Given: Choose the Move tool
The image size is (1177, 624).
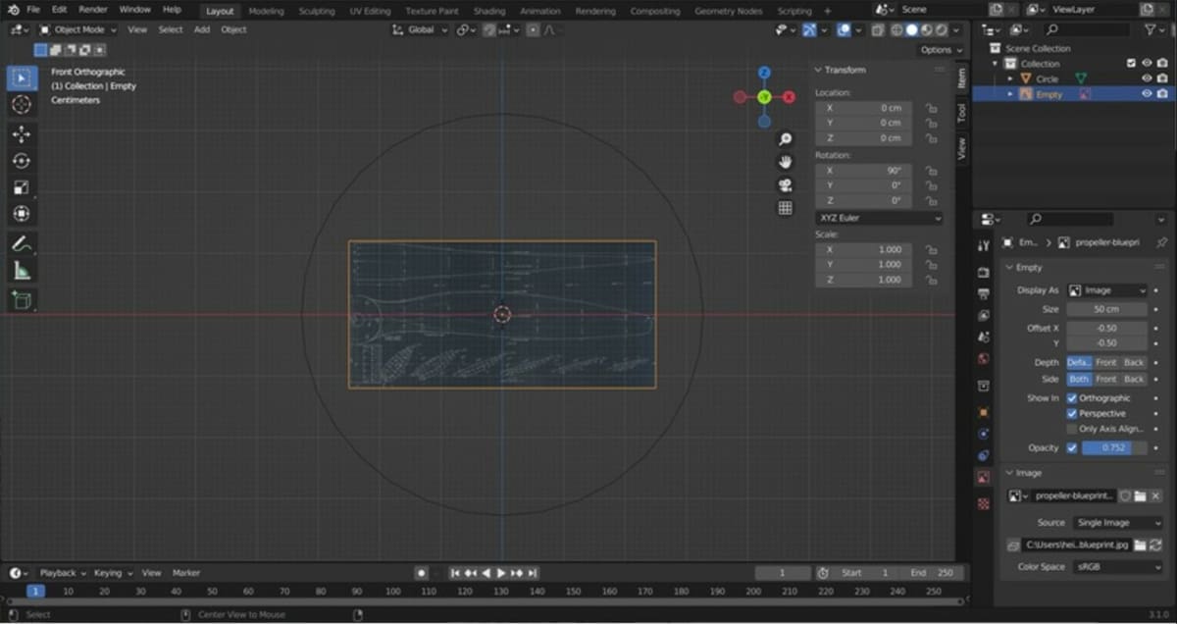Looking at the screenshot, I should pyautogui.click(x=22, y=134).
